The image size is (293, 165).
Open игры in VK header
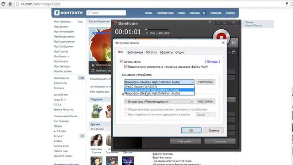point(181,13)
